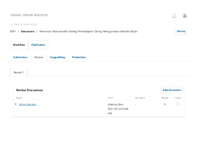Click the Last Reply column header

click(140, 98)
